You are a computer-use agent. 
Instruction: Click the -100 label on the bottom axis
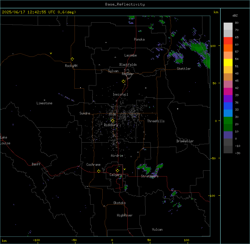[x=36, y=240]
